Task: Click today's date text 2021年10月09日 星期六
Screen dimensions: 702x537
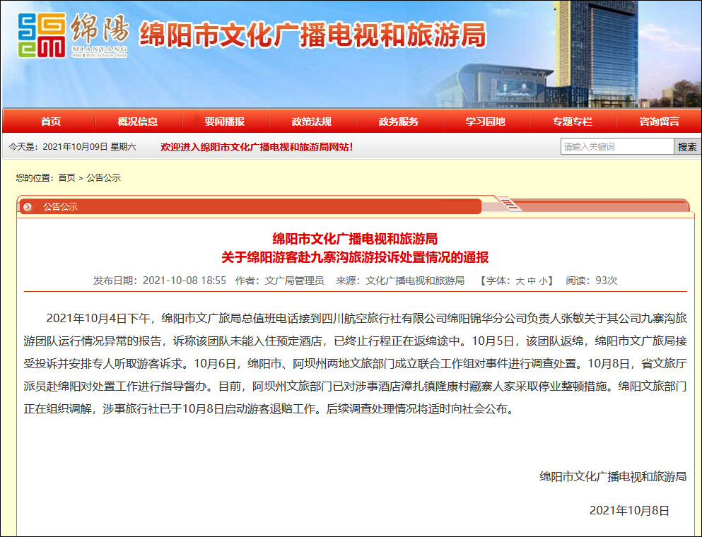Action: pyautogui.click(x=89, y=147)
